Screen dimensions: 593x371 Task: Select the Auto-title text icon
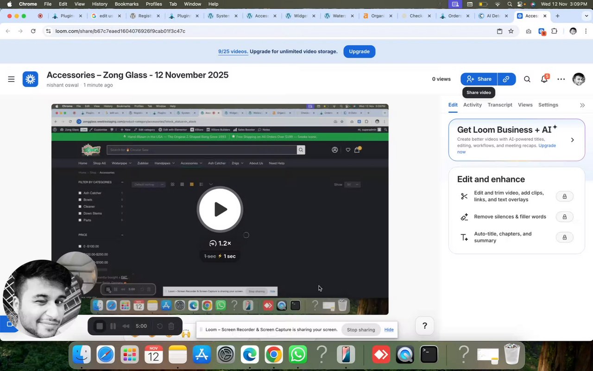(x=464, y=237)
